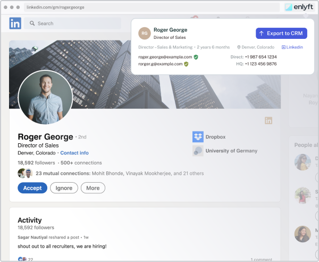This screenshot has width=319, height=262.
Task: Ignore the connection request
Action: coord(64,188)
